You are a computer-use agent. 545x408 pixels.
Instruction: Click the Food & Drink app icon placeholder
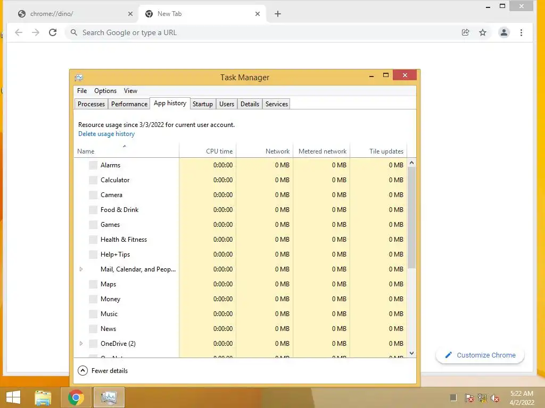pyautogui.click(x=93, y=210)
